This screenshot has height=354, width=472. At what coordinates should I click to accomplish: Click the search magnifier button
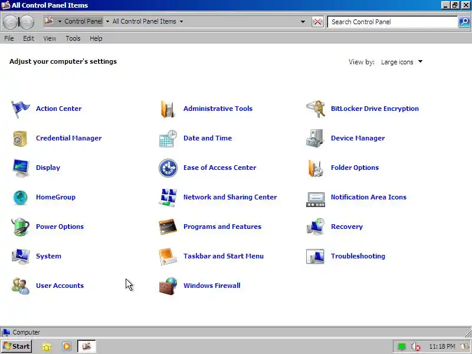click(x=464, y=22)
